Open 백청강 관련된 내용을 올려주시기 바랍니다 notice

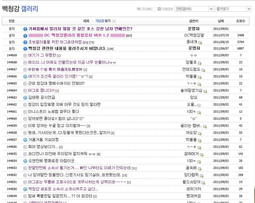coord(67,48)
